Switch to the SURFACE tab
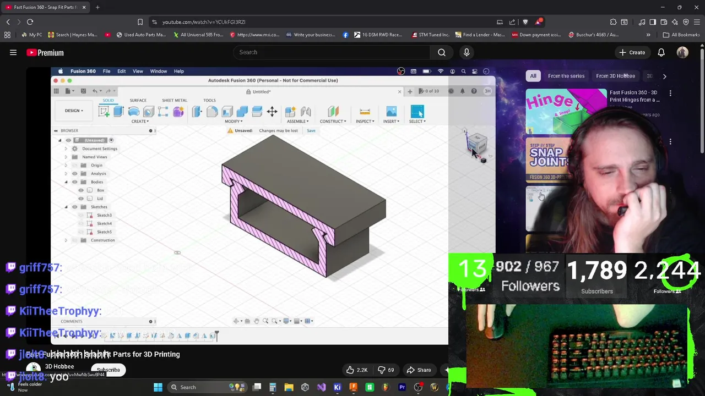This screenshot has height=396, width=705. tap(138, 101)
